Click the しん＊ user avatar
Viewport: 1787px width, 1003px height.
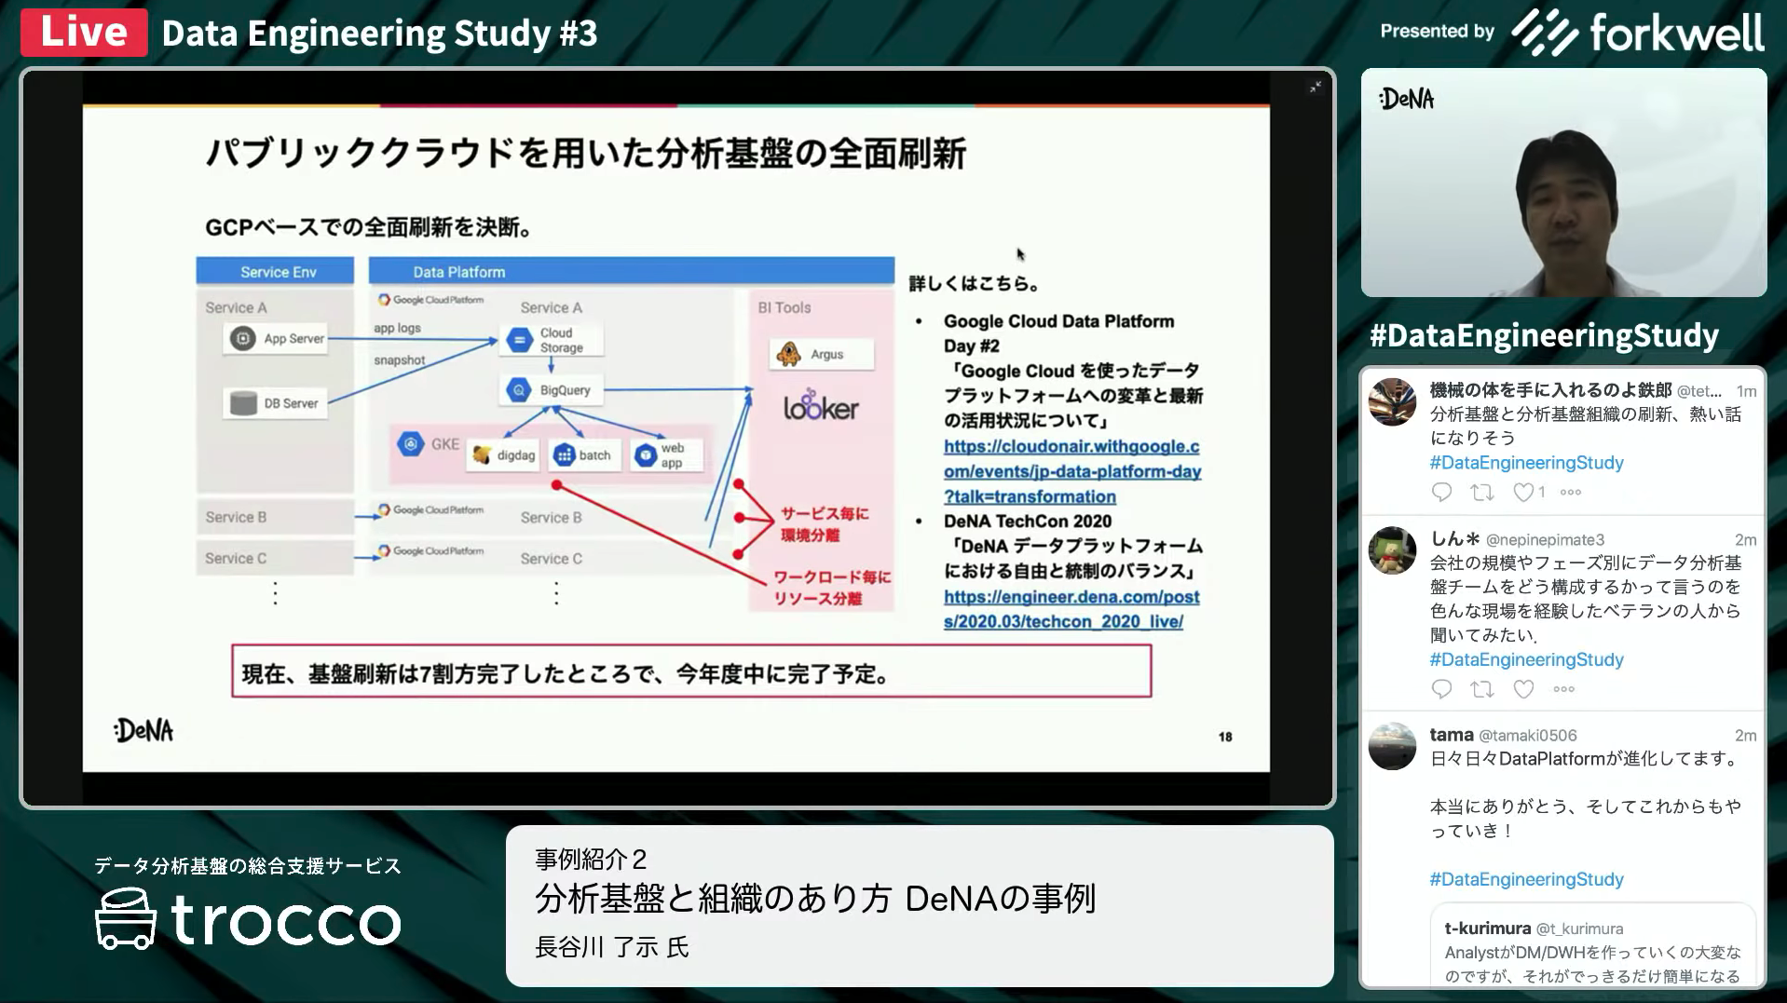(x=1392, y=550)
